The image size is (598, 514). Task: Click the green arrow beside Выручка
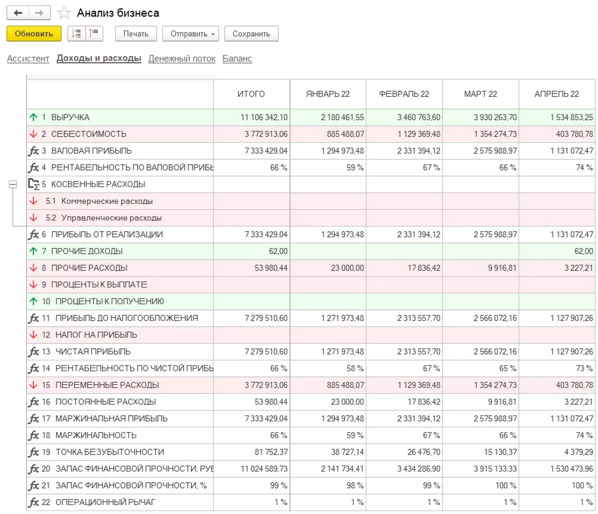pos(33,117)
